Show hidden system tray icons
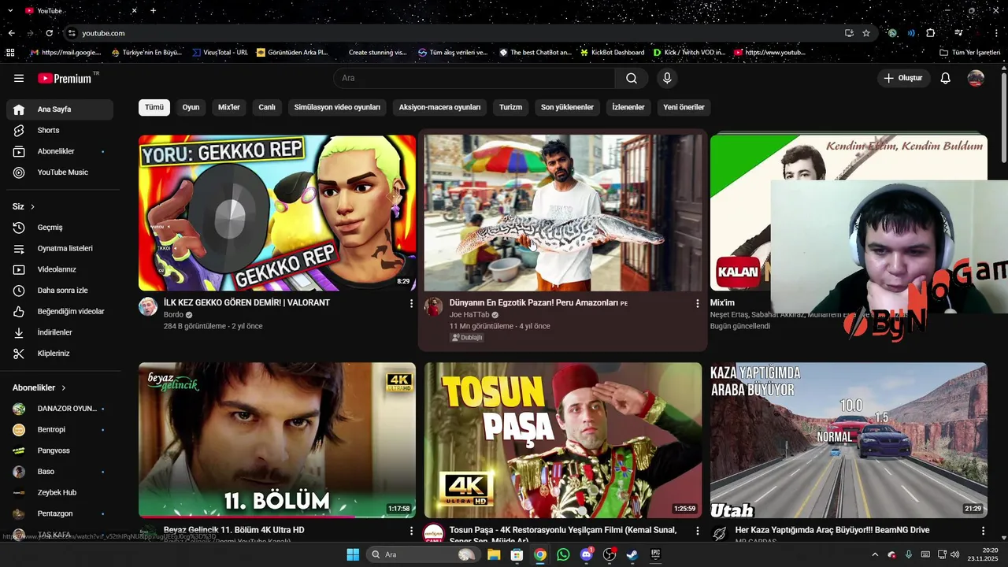This screenshot has width=1008, height=567. click(x=874, y=554)
